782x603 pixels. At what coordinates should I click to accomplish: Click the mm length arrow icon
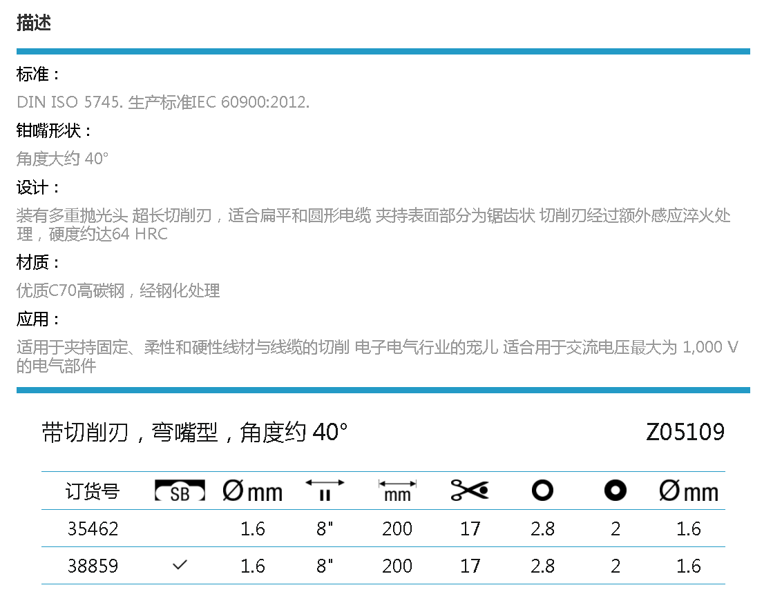[x=397, y=491]
